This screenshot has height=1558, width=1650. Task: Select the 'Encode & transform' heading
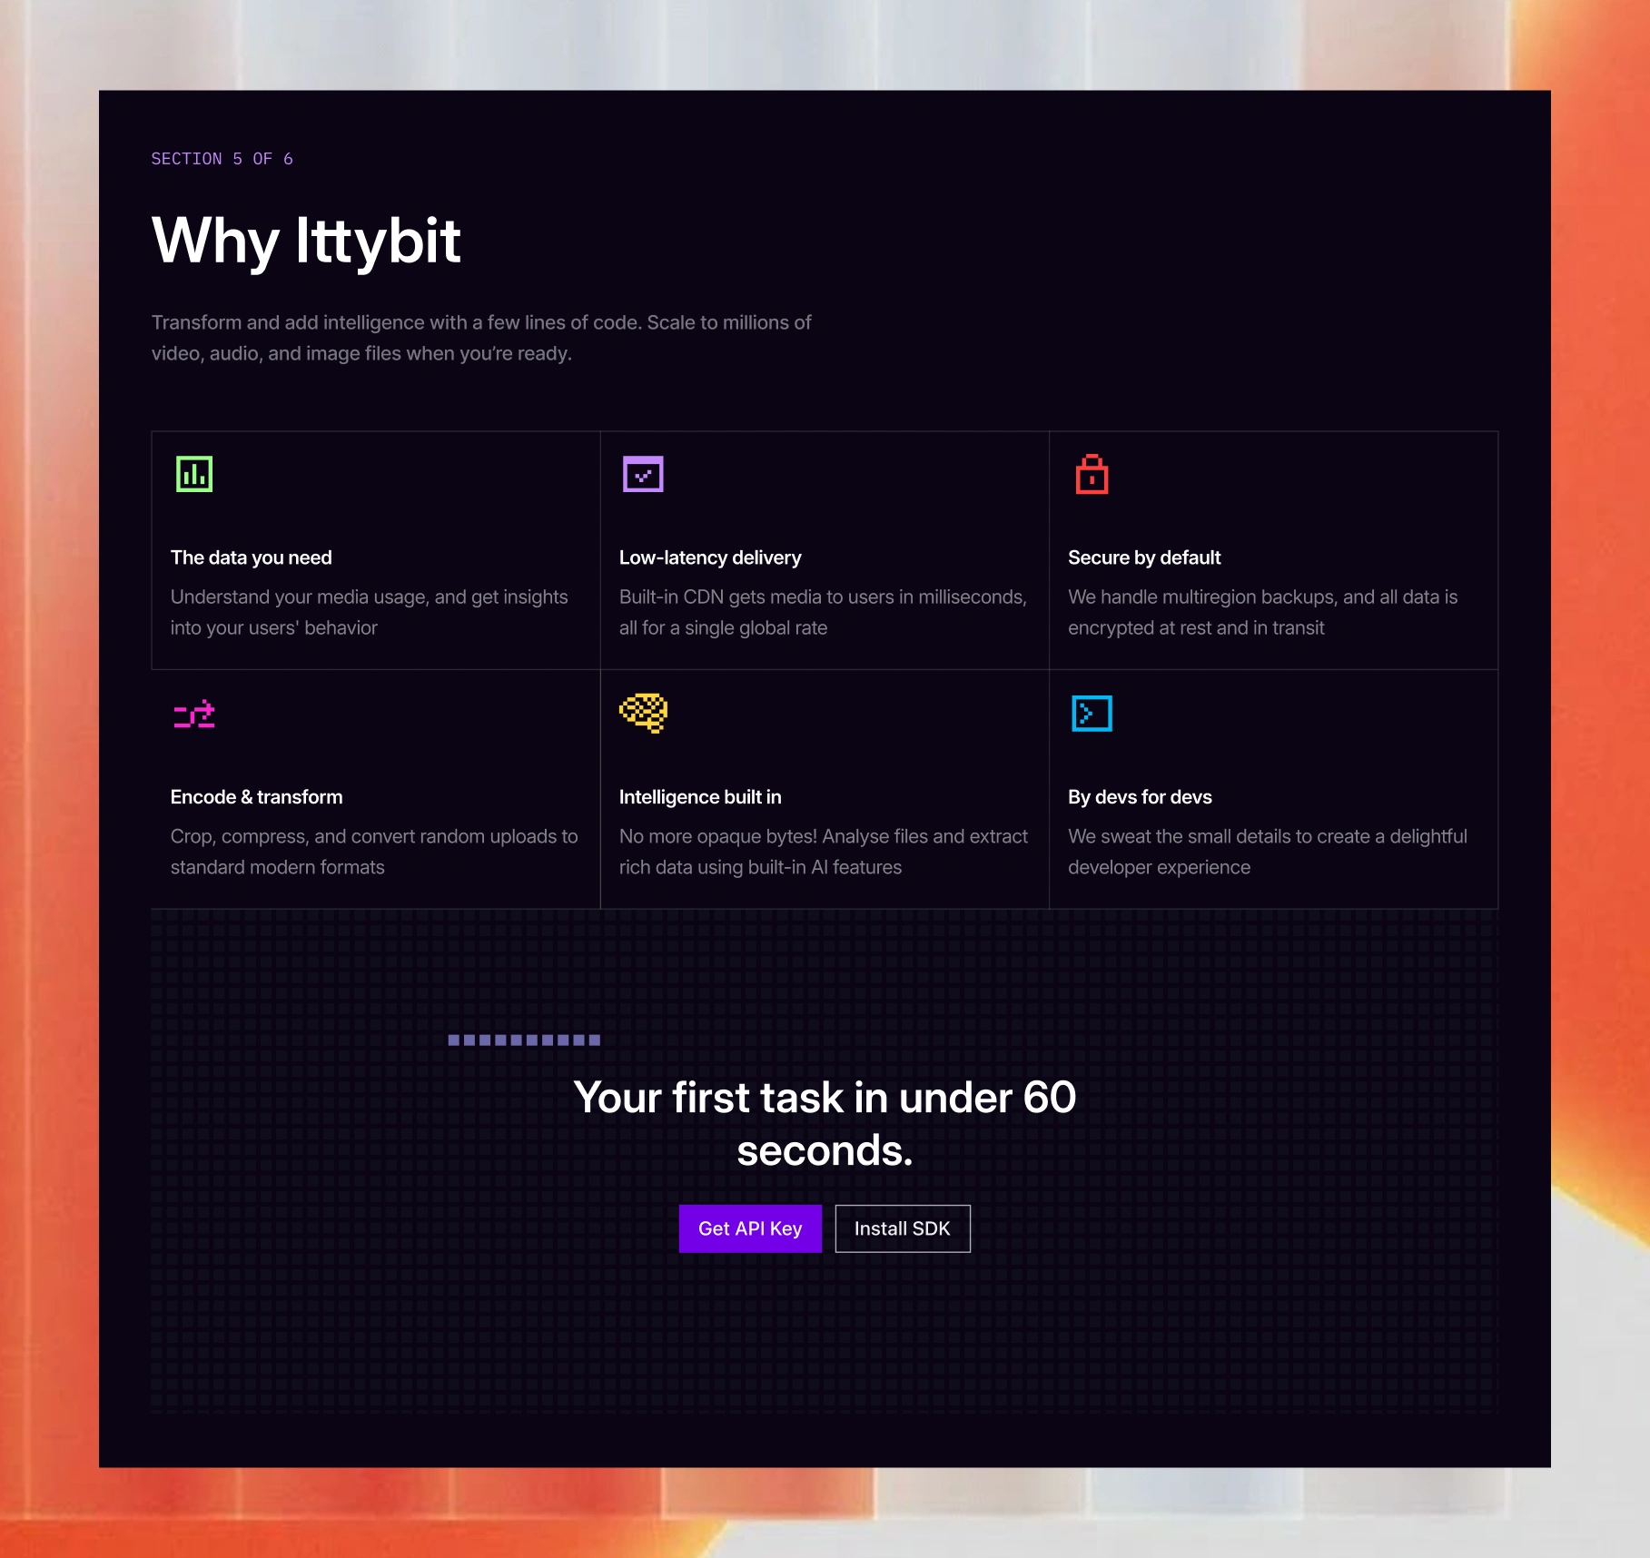tap(257, 797)
